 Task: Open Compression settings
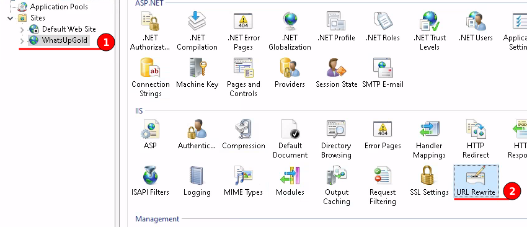(x=243, y=135)
